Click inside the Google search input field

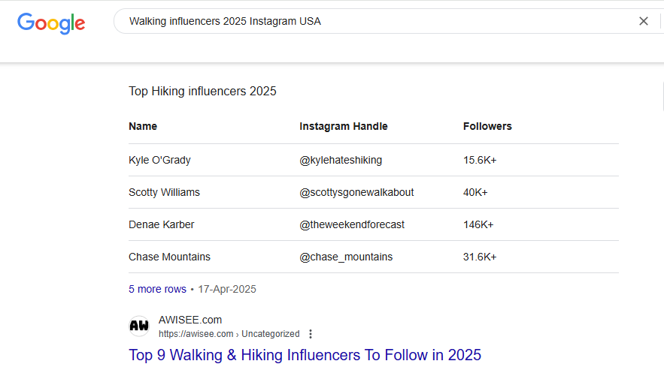376,21
